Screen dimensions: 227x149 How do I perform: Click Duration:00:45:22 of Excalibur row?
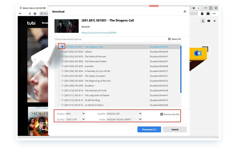pos(159,86)
